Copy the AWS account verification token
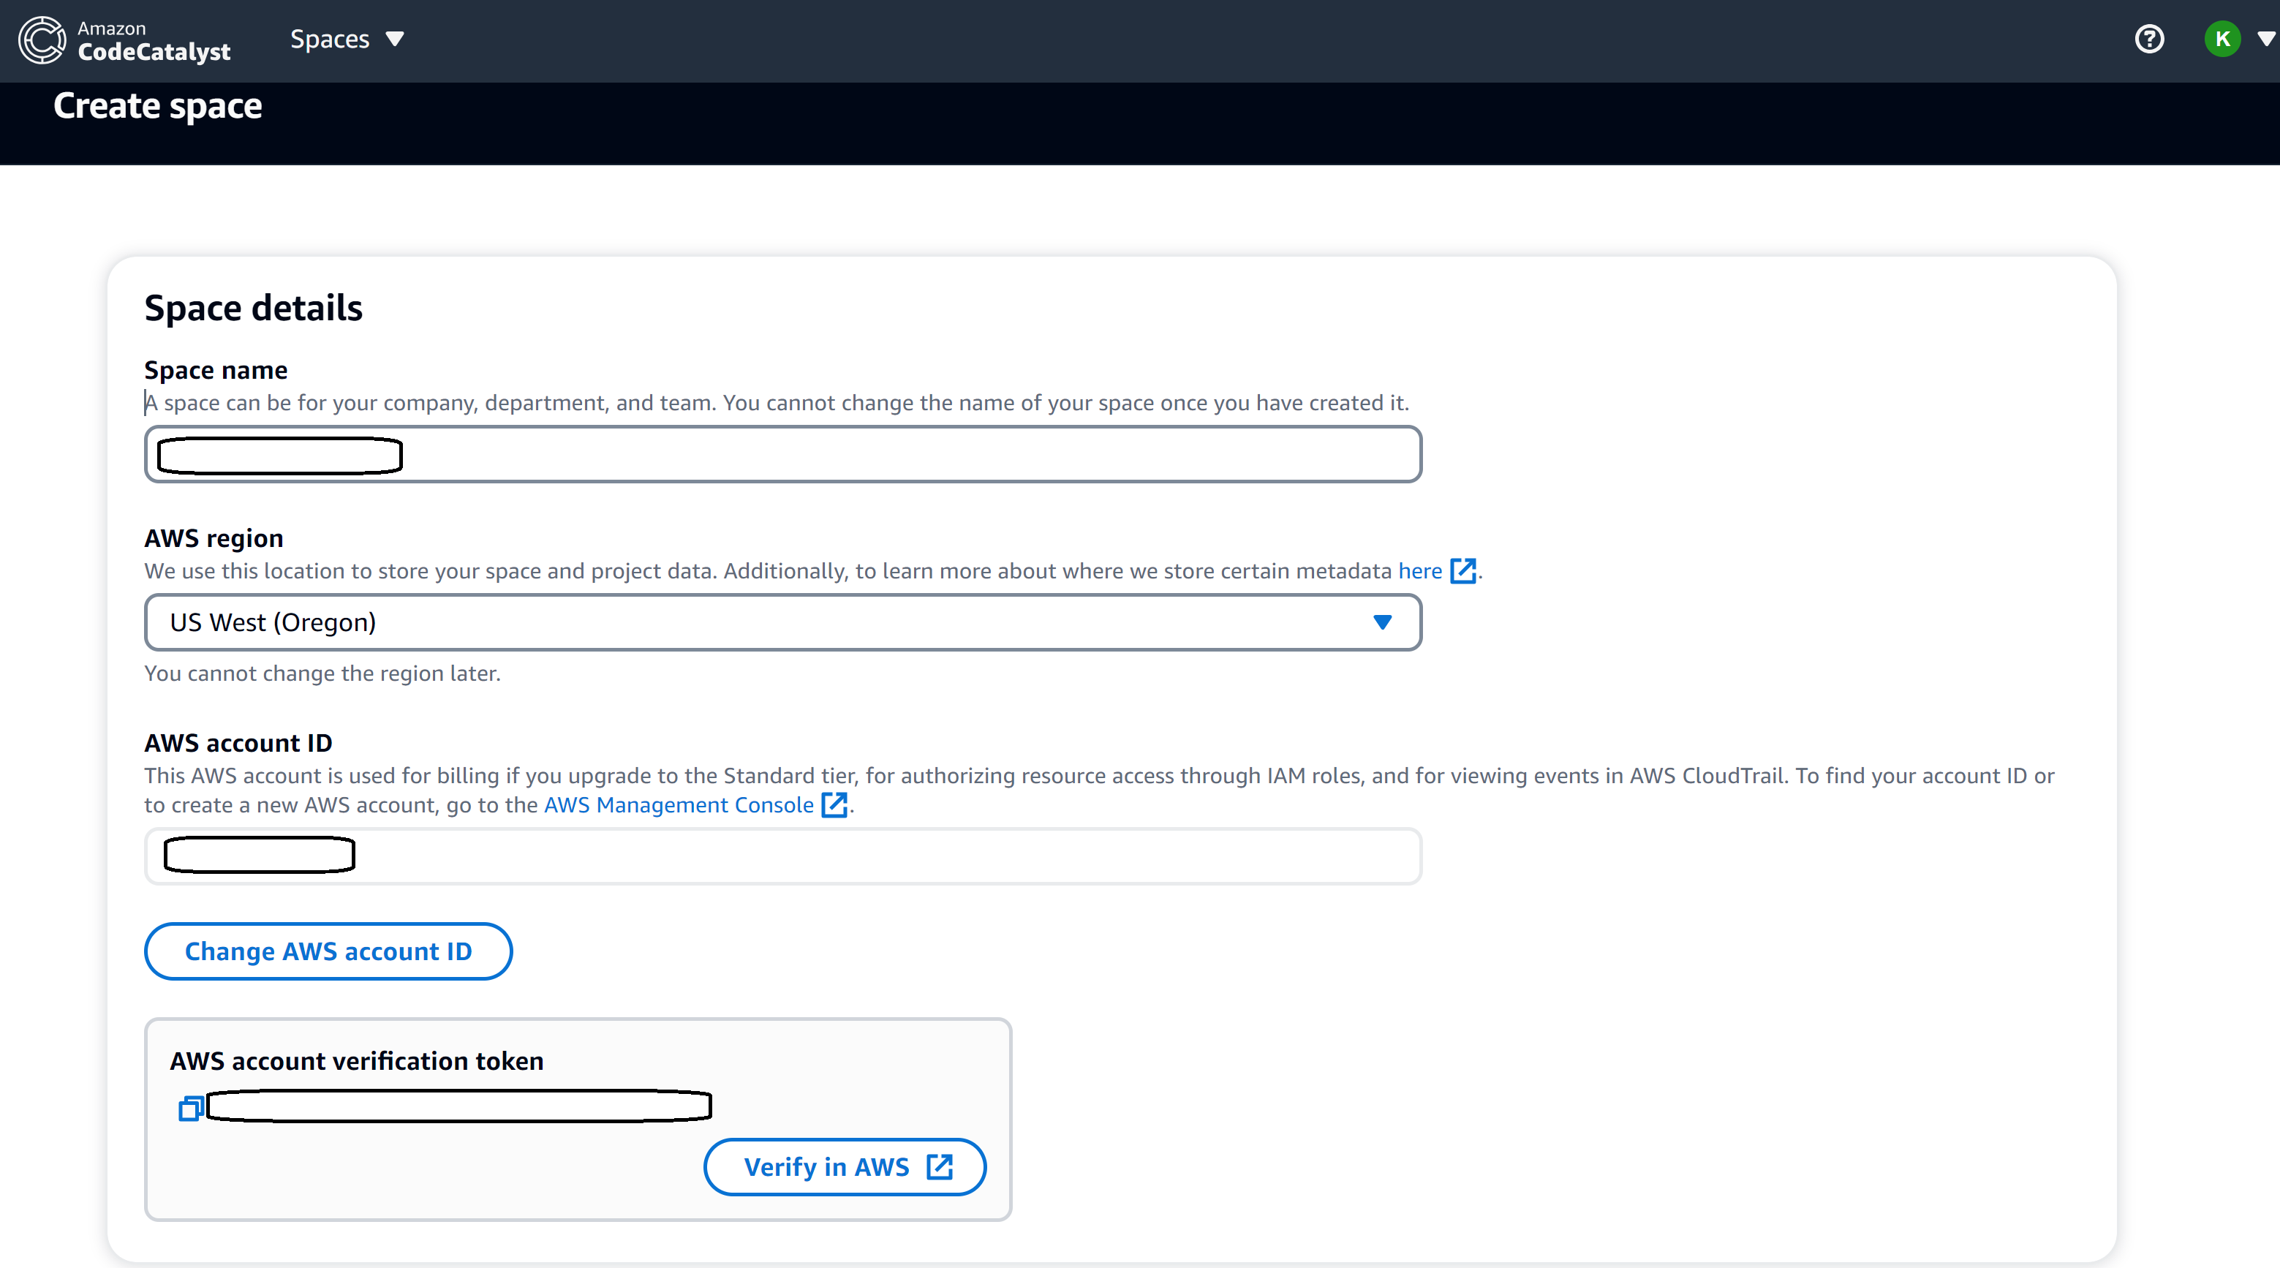This screenshot has height=1268, width=2280. (x=190, y=1108)
